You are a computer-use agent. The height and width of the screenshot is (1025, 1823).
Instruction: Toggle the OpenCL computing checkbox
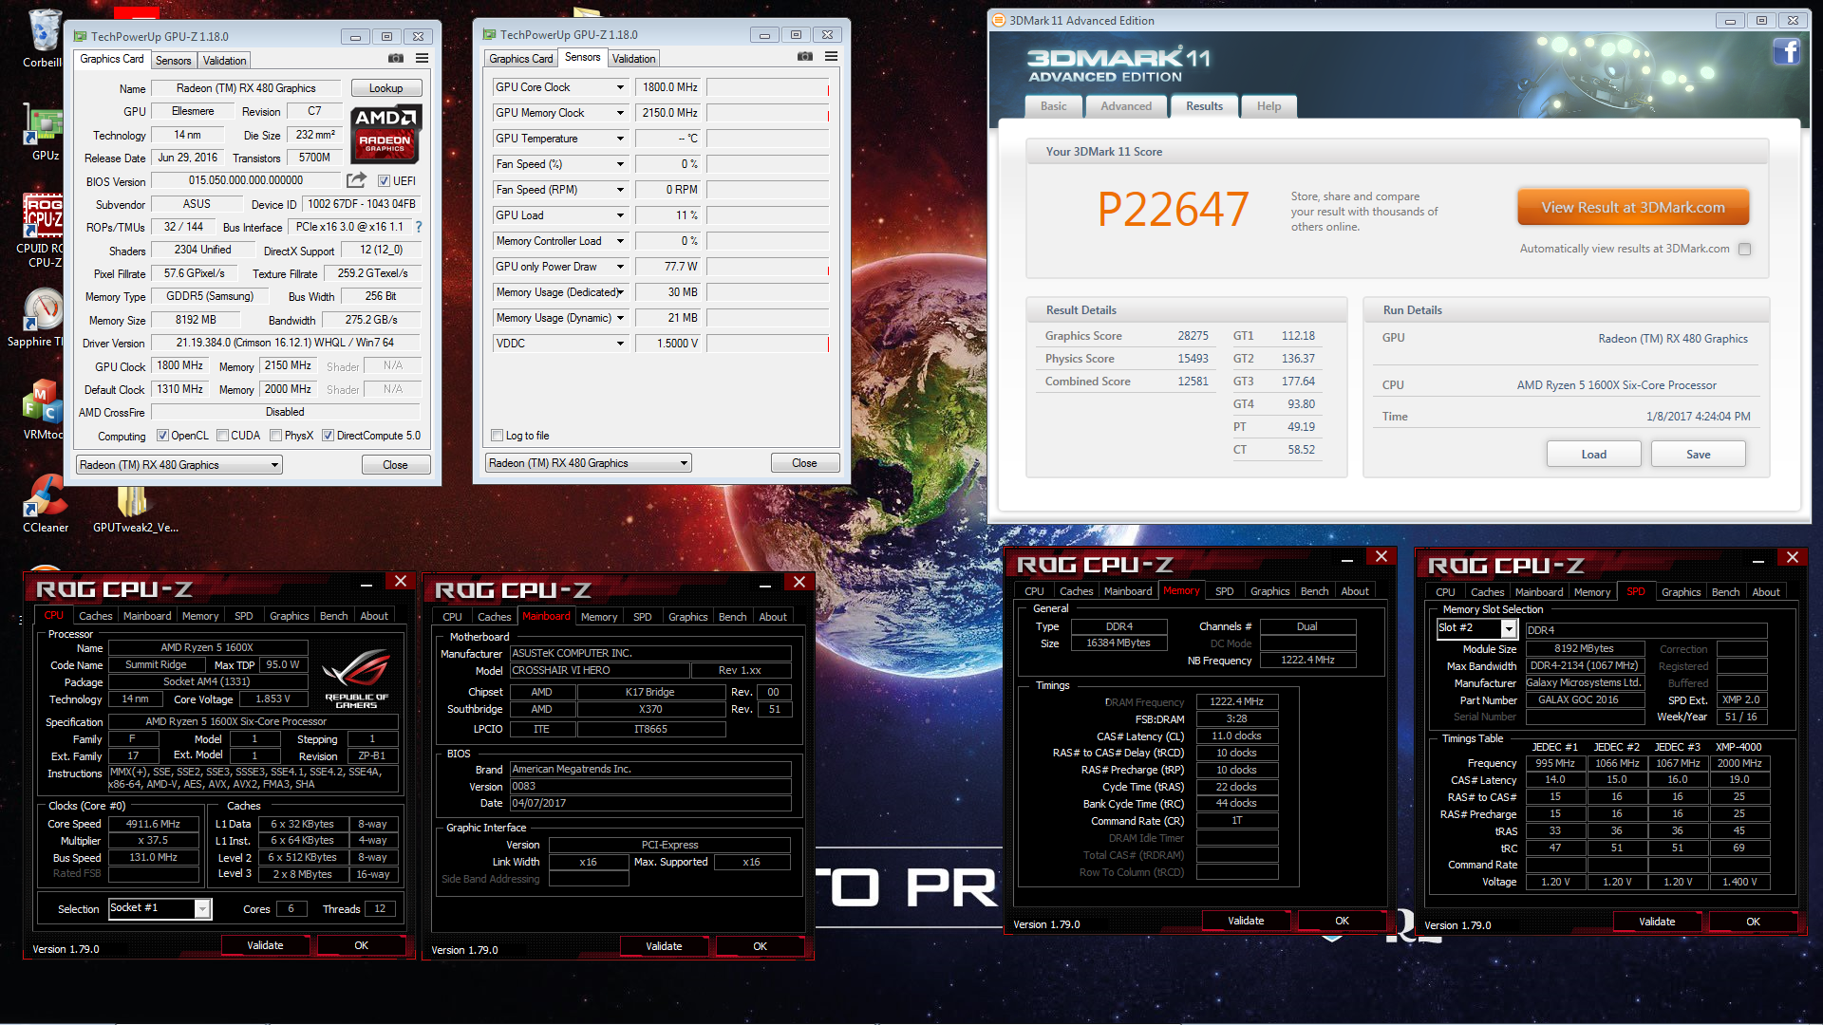[x=162, y=436]
